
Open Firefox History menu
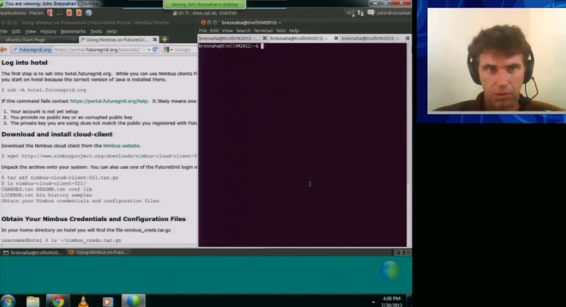(48, 31)
